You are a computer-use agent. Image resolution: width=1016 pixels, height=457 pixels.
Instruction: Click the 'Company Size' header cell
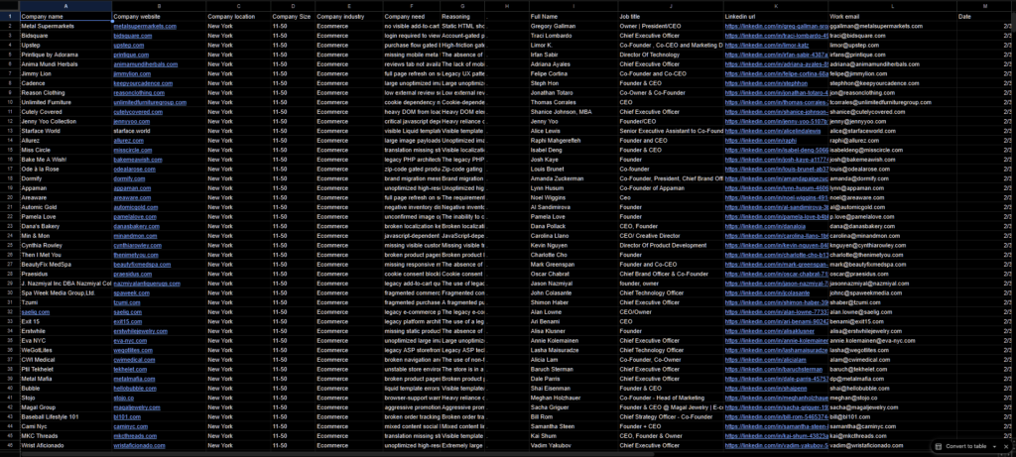(293, 16)
